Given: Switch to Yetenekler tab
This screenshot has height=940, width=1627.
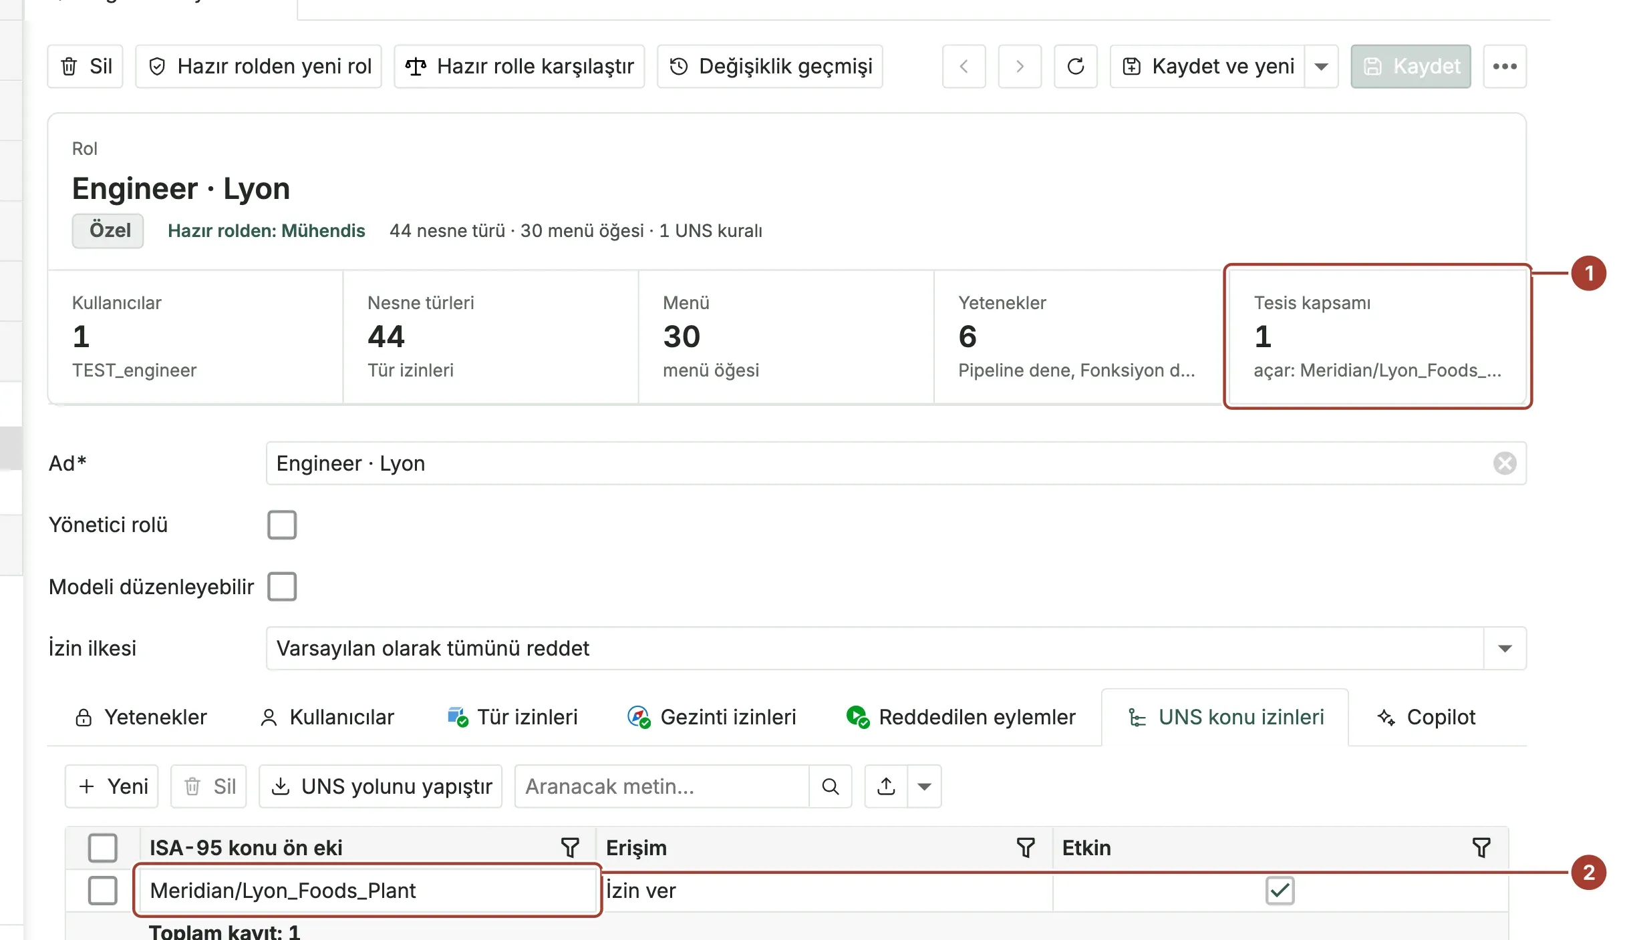Looking at the screenshot, I should pyautogui.click(x=142, y=717).
